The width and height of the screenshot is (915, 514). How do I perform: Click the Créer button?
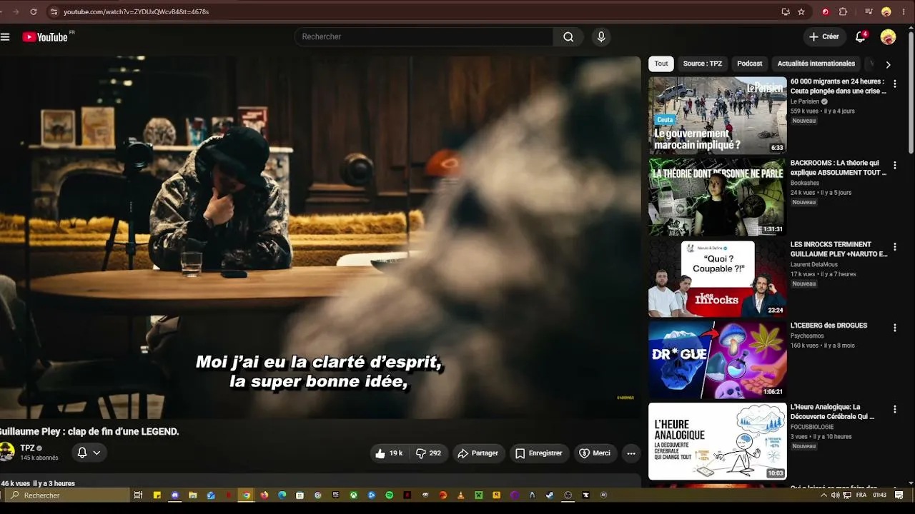pos(823,37)
